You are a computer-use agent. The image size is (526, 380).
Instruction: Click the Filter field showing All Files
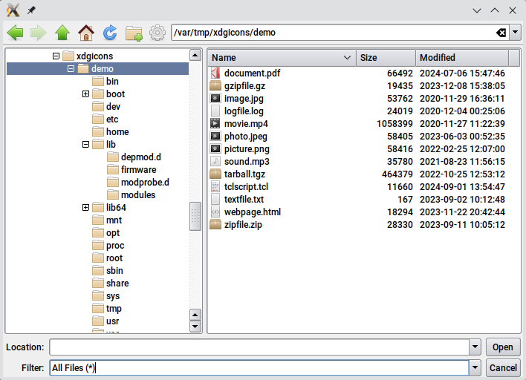259,367
